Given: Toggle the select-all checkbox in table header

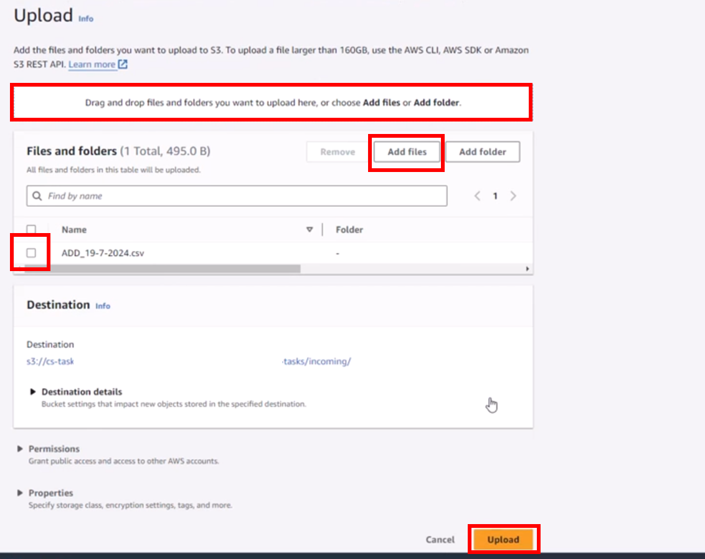Looking at the screenshot, I should click(31, 229).
